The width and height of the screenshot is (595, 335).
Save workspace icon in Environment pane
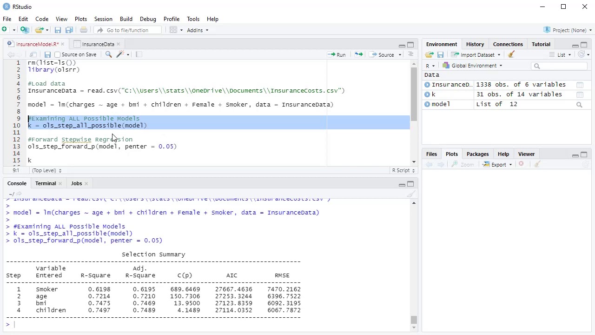(440, 55)
